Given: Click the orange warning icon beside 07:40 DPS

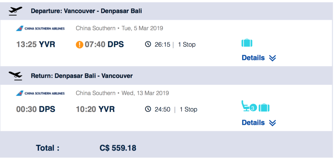Looking at the screenshot, I should (x=80, y=45).
